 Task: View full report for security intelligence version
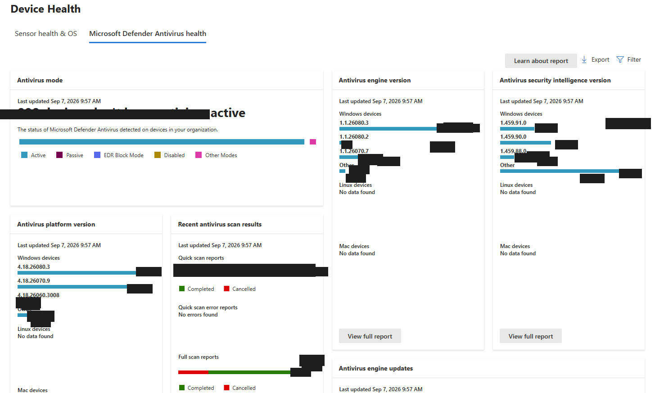point(531,336)
